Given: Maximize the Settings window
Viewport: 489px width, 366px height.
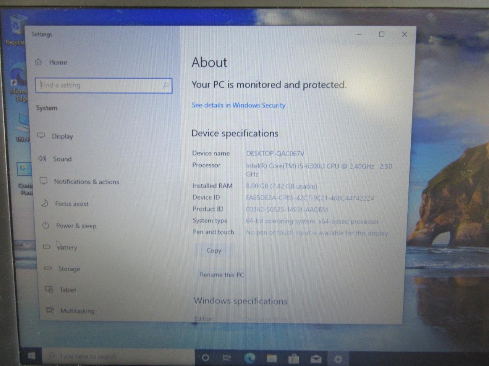Looking at the screenshot, I should click(x=382, y=34).
